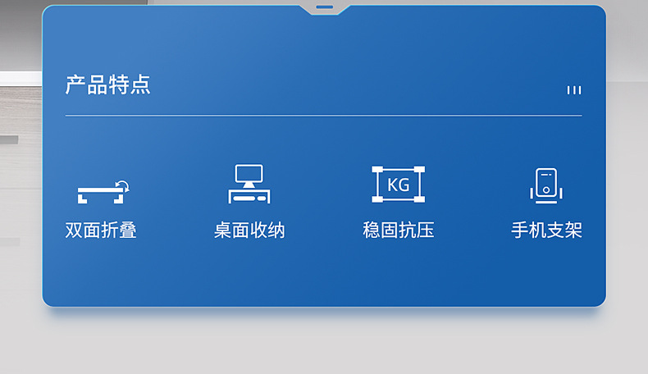This screenshot has height=374, width=648.
Task: Click the 双面折叠 label
Action: coord(101,230)
